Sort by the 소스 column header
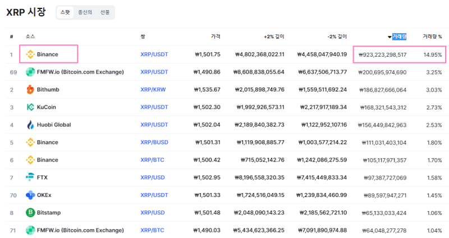Screen dimensions: 449x238 pos(30,36)
